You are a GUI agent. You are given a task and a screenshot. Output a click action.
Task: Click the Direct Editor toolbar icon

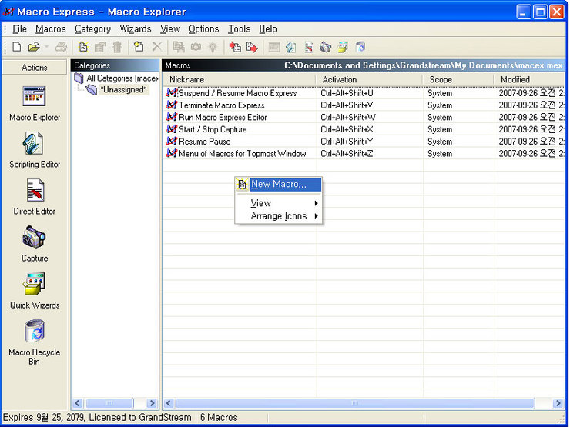click(309, 47)
